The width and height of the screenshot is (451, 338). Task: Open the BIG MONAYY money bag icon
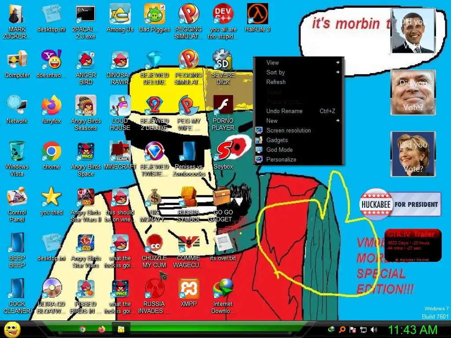coord(155,204)
